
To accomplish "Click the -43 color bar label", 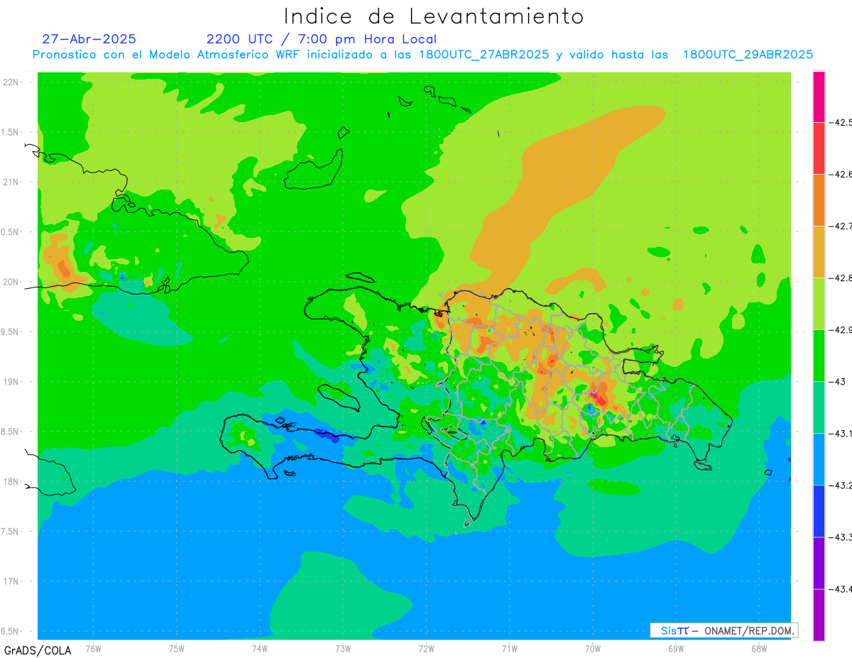I will click(x=837, y=381).
